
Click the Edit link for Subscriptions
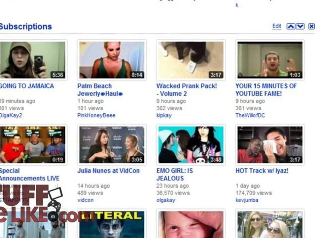(277, 26)
